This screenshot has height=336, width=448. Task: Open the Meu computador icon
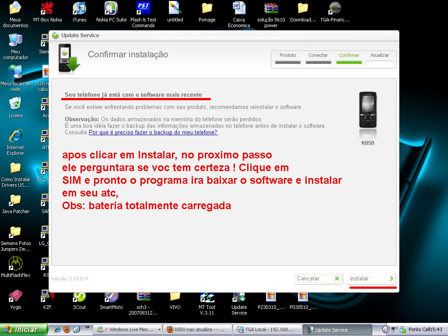15,46
